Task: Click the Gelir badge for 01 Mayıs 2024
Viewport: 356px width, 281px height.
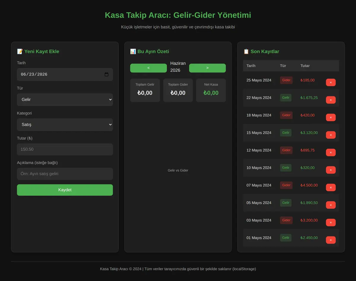Action: pyautogui.click(x=286, y=237)
